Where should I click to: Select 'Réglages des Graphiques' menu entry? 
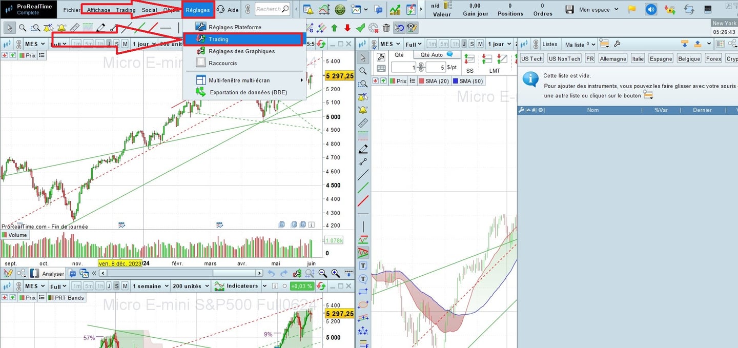[241, 51]
